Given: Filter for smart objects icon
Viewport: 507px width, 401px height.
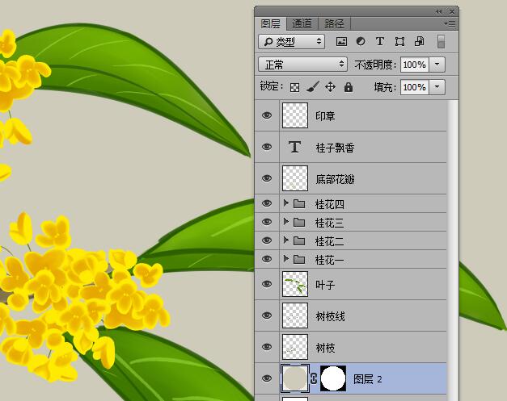Looking at the screenshot, I should pyautogui.click(x=420, y=42).
